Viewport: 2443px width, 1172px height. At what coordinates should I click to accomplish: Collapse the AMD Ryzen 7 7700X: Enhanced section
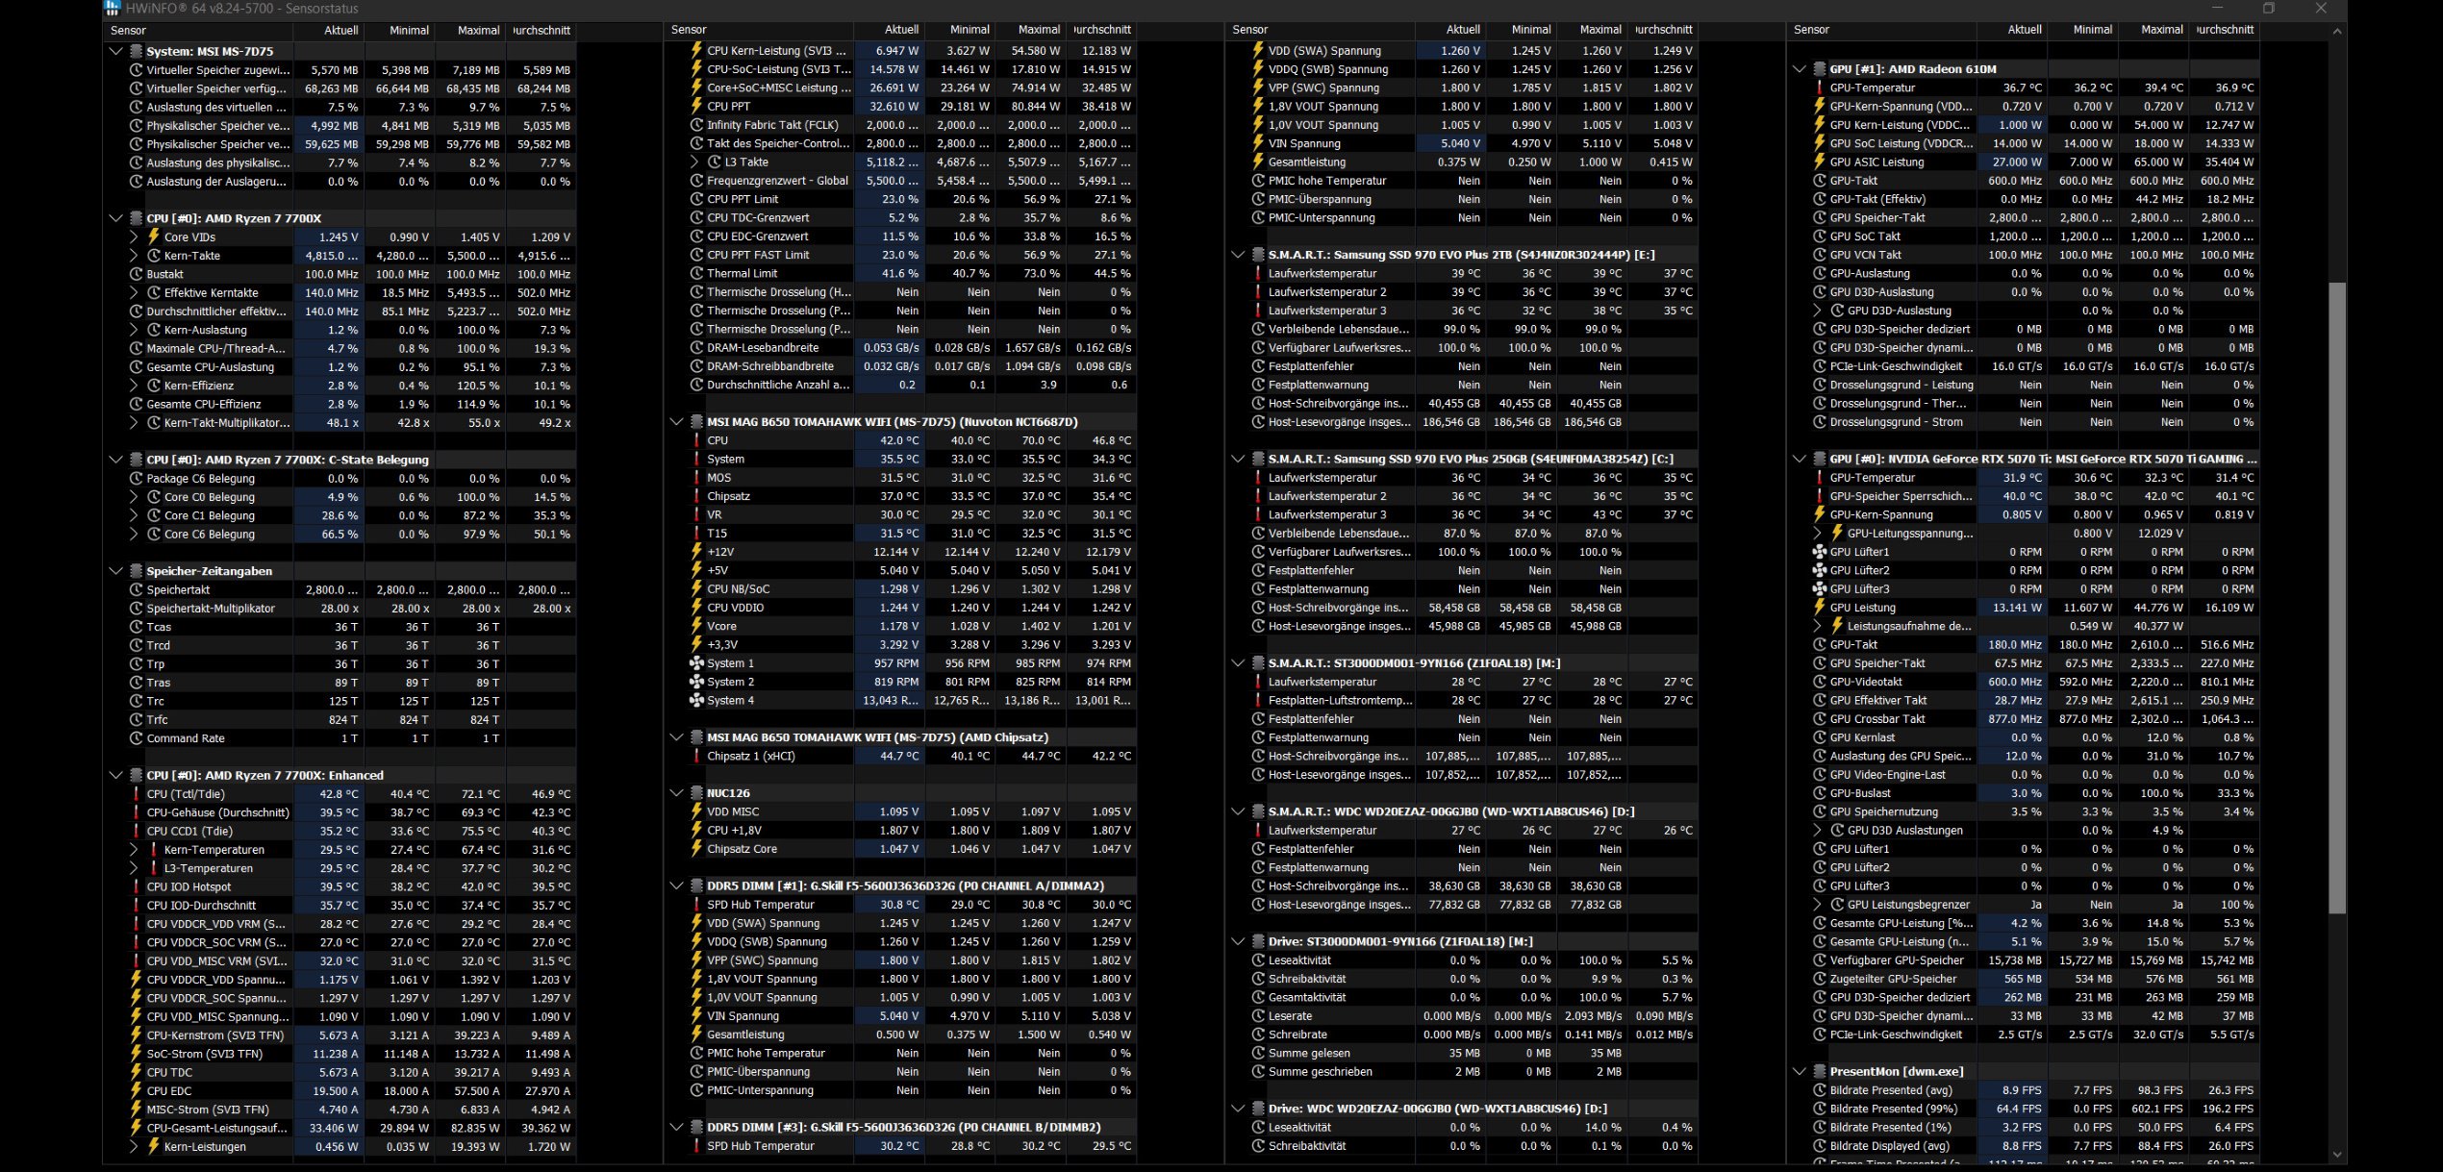pos(116,775)
